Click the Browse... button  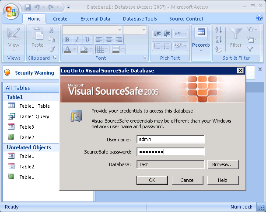pyautogui.click(x=223, y=164)
